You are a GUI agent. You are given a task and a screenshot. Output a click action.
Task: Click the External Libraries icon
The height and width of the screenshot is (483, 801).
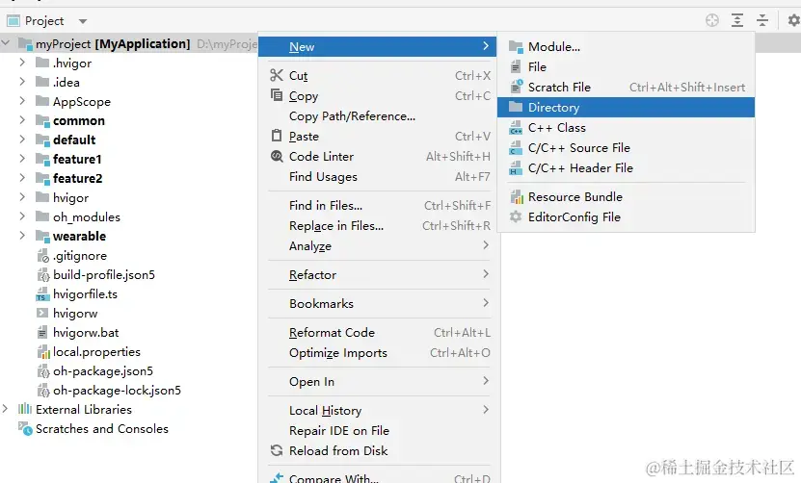coord(24,409)
